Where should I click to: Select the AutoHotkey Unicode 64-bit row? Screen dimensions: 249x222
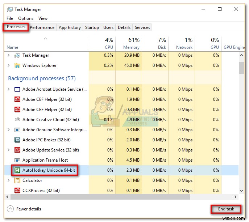pos(121,170)
